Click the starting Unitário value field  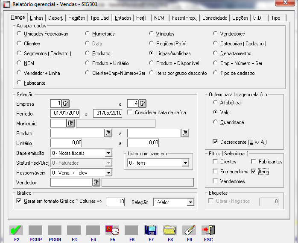[66, 142]
